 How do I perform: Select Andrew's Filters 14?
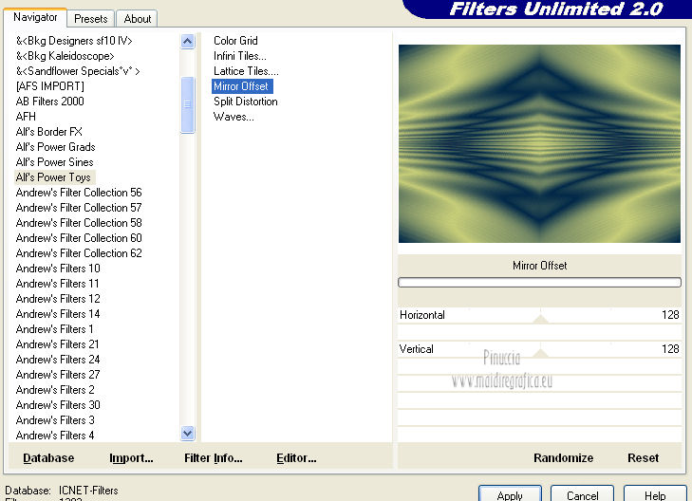pyautogui.click(x=58, y=314)
